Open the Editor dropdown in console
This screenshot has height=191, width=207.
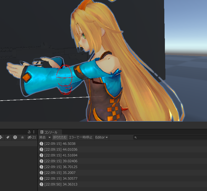coord(101,137)
